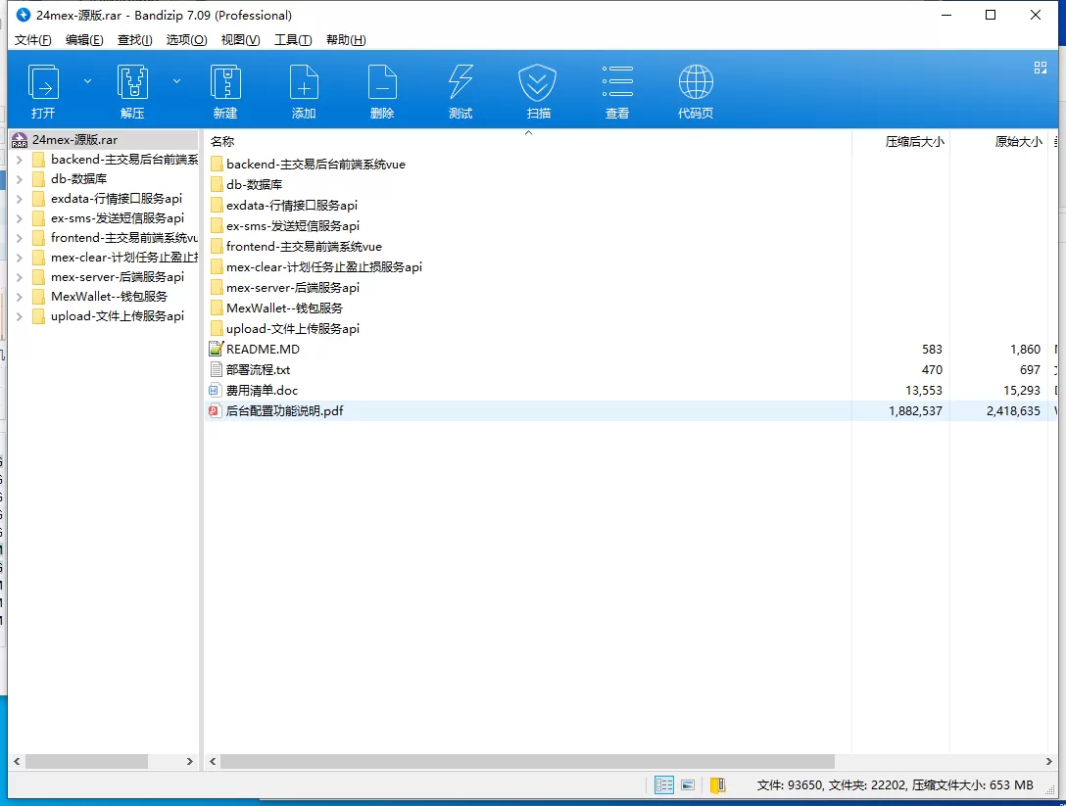Select the 删除 (Delete) toolbar icon
The image size is (1066, 806).
[x=382, y=88]
